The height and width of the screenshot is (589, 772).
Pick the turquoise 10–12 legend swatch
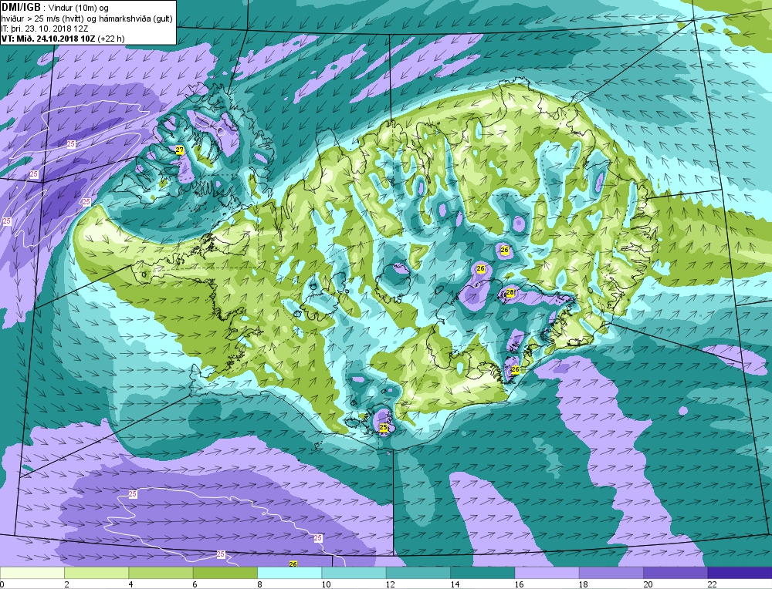coord(354,573)
